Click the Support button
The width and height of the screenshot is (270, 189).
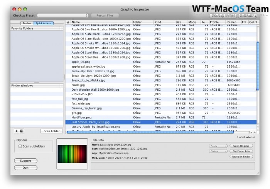click(x=25, y=161)
